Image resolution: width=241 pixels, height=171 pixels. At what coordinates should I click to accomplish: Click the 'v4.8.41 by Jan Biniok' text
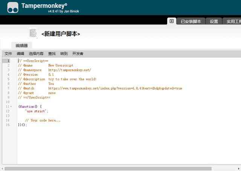(x=64, y=11)
